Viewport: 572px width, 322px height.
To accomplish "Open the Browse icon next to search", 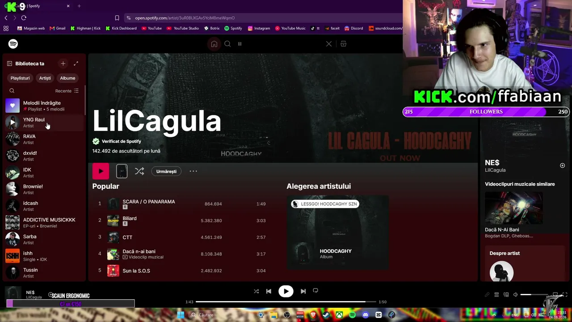I will click(343, 44).
